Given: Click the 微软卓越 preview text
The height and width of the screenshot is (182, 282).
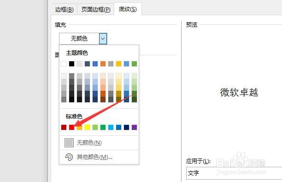Looking at the screenshot, I should (239, 93).
